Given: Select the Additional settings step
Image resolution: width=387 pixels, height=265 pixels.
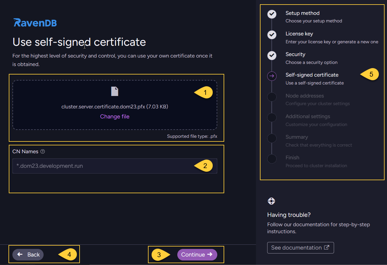Looking at the screenshot, I should [307, 116].
